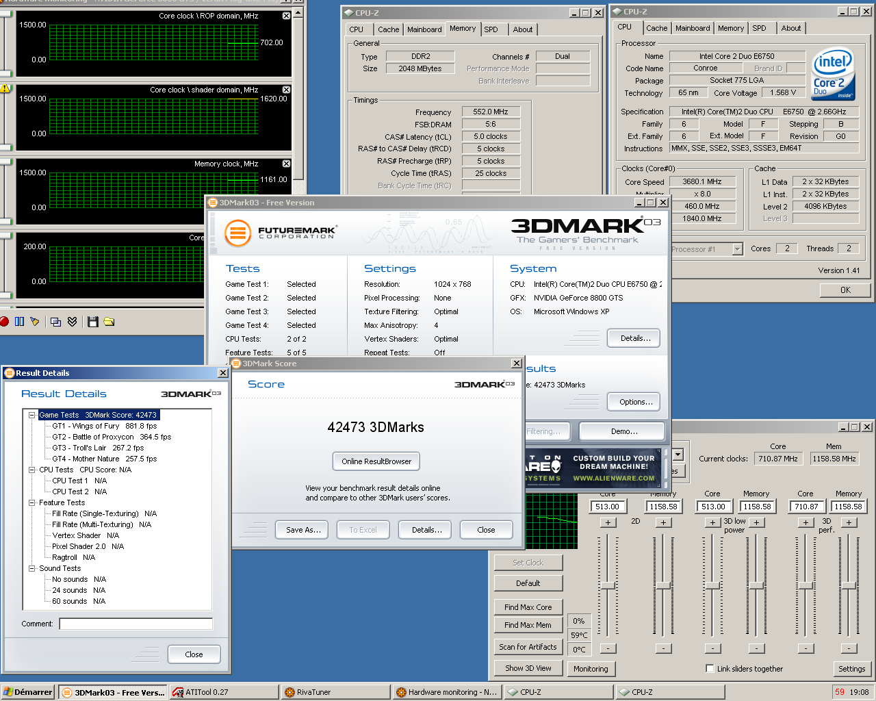Click the RivaTuner icon in taskbar

pos(289,692)
